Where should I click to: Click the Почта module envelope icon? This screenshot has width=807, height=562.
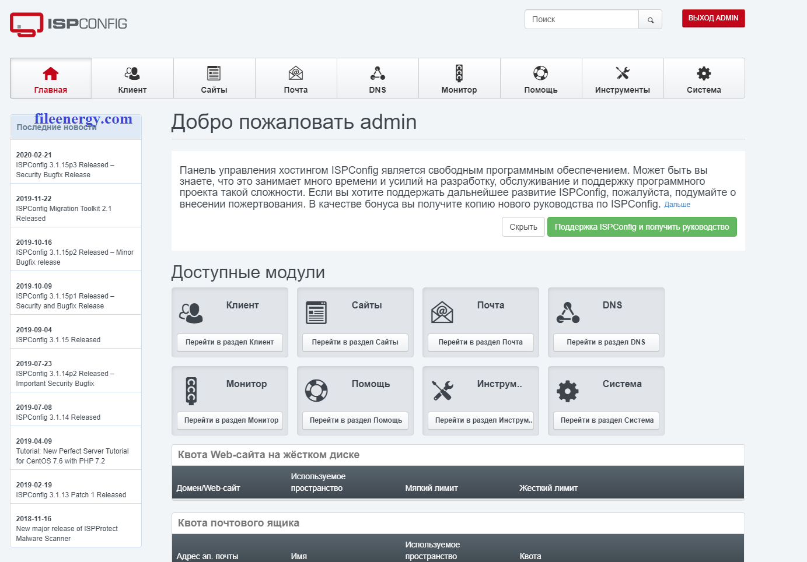click(442, 312)
